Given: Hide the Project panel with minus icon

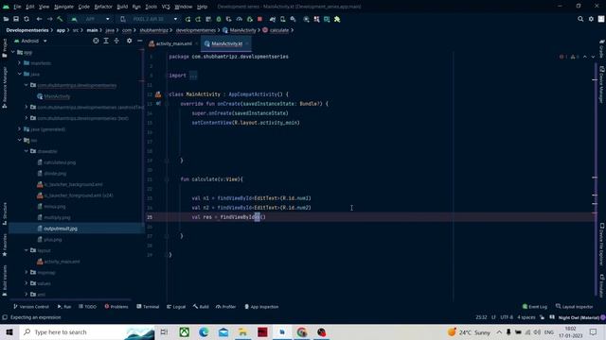Looking at the screenshot, I should point(139,41).
